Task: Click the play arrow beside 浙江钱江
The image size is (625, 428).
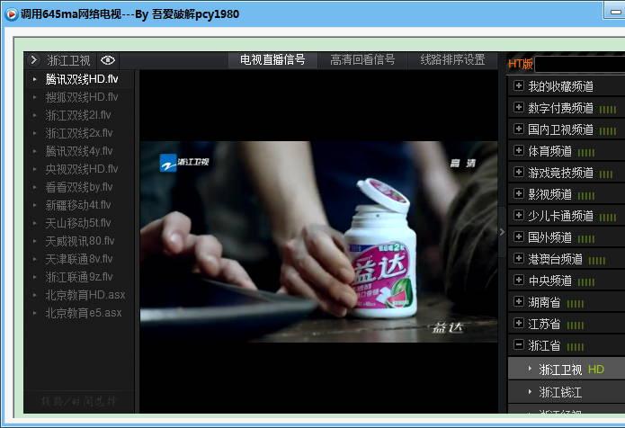Action: [530, 392]
